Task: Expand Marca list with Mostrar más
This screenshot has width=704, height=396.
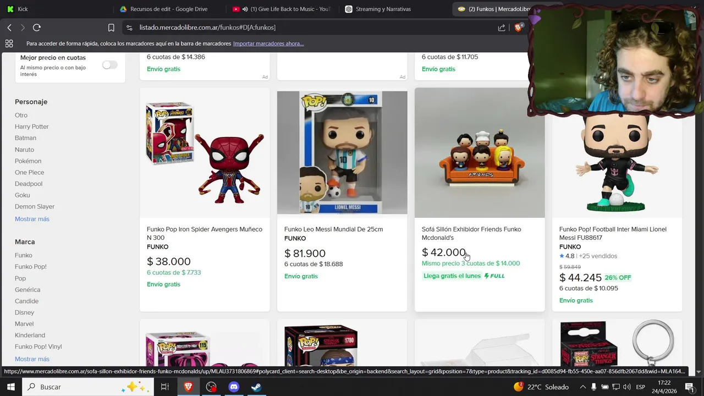Action: coord(32,359)
